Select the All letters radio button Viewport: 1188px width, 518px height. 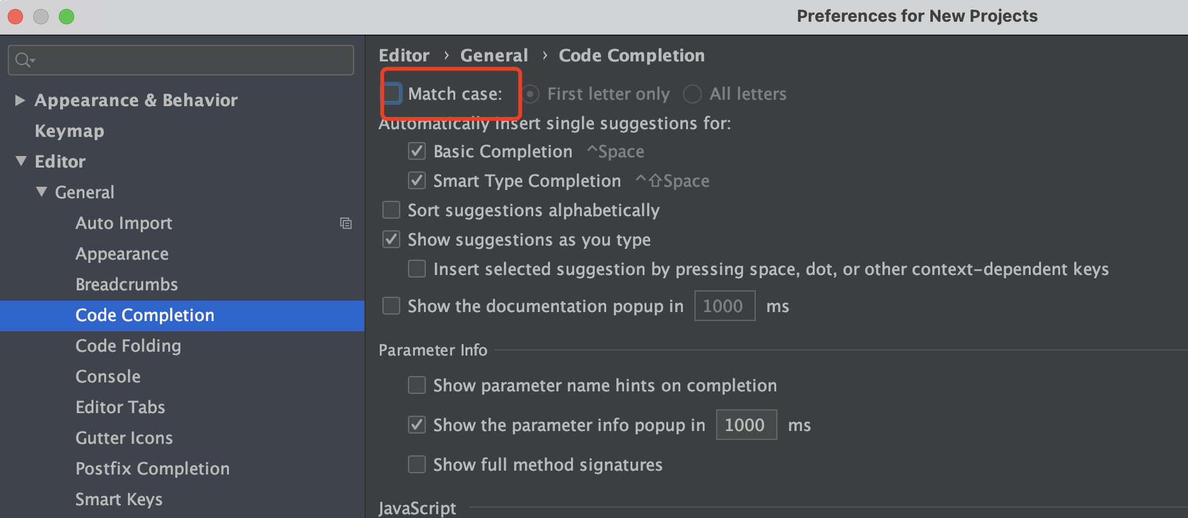point(692,93)
